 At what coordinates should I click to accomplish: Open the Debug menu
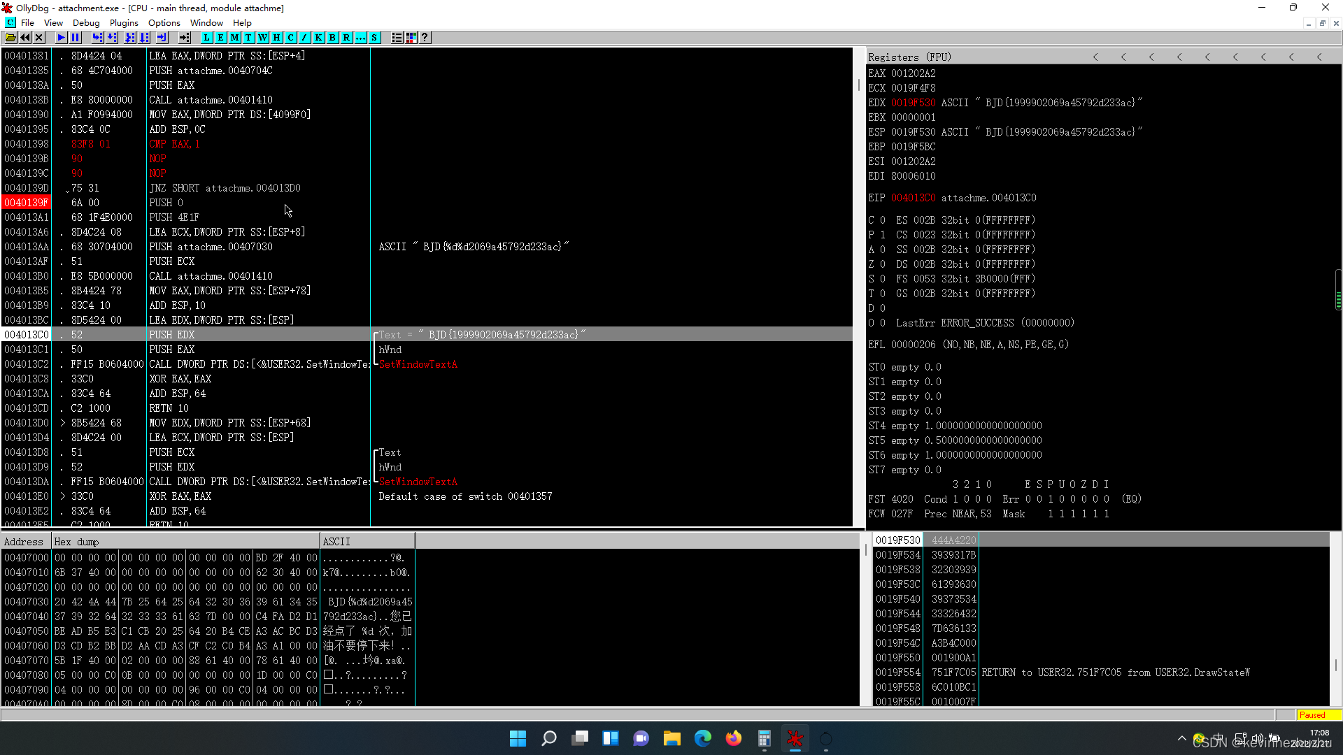coord(86,23)
